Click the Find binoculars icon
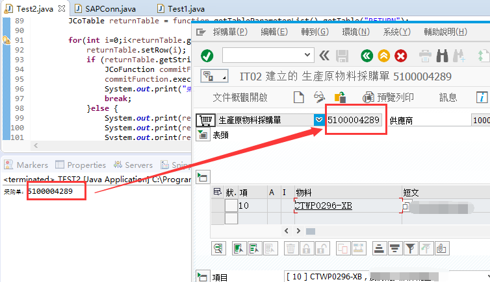Screen dimensions: 490x282 click(442, 56)
